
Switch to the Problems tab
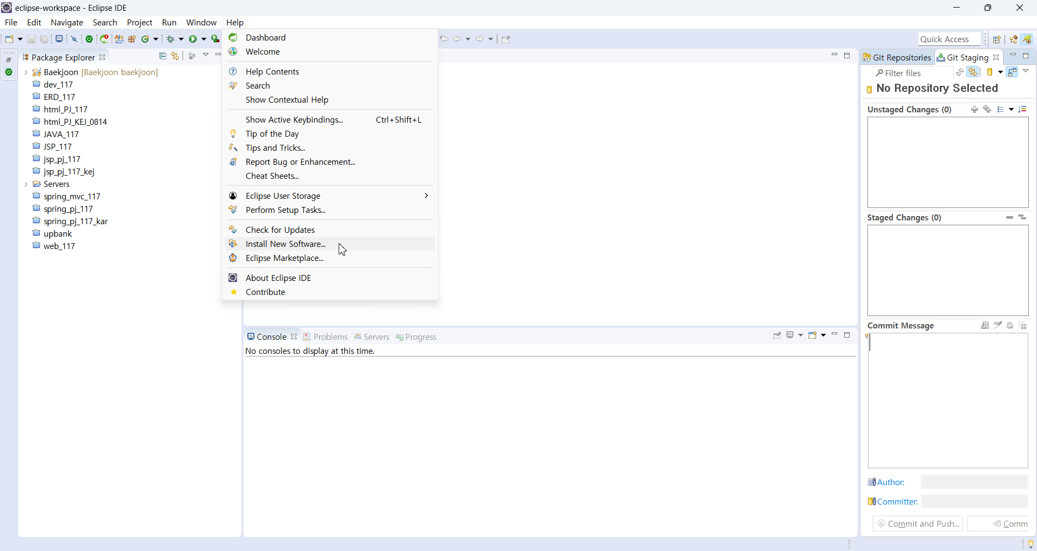pos(326,337)
